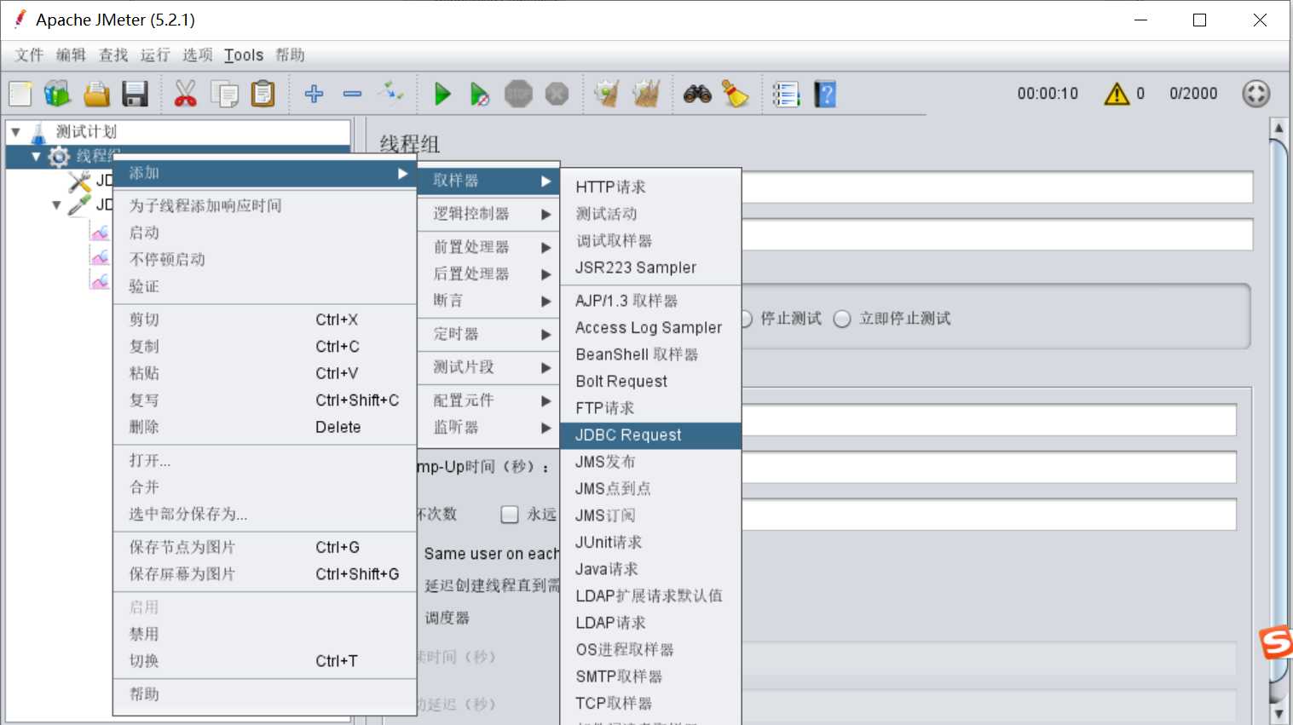This screenshot has height=725, width=1293.
Task: Click 禁用 in the context menu
Action: point(265,635)
